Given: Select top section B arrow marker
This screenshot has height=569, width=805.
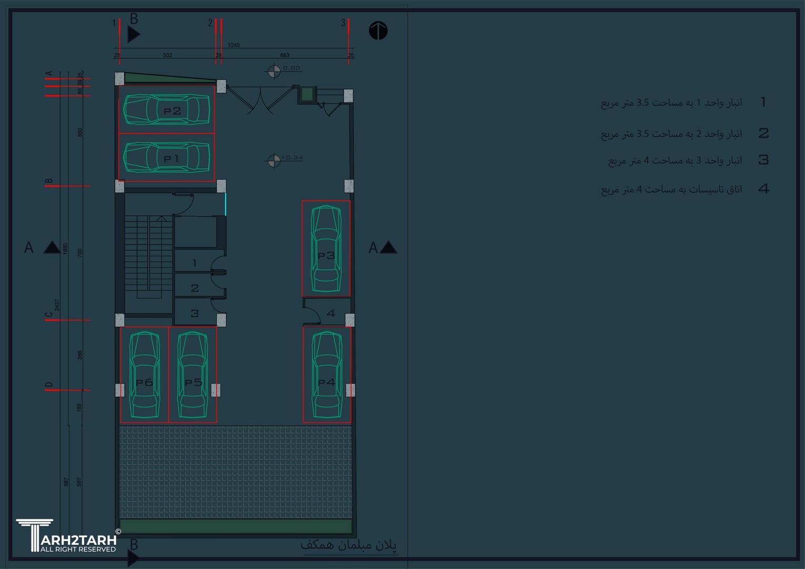Looking at the screenshot, I should click(134, 35).
